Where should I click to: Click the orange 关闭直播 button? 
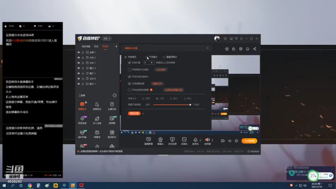click(249, 141)
